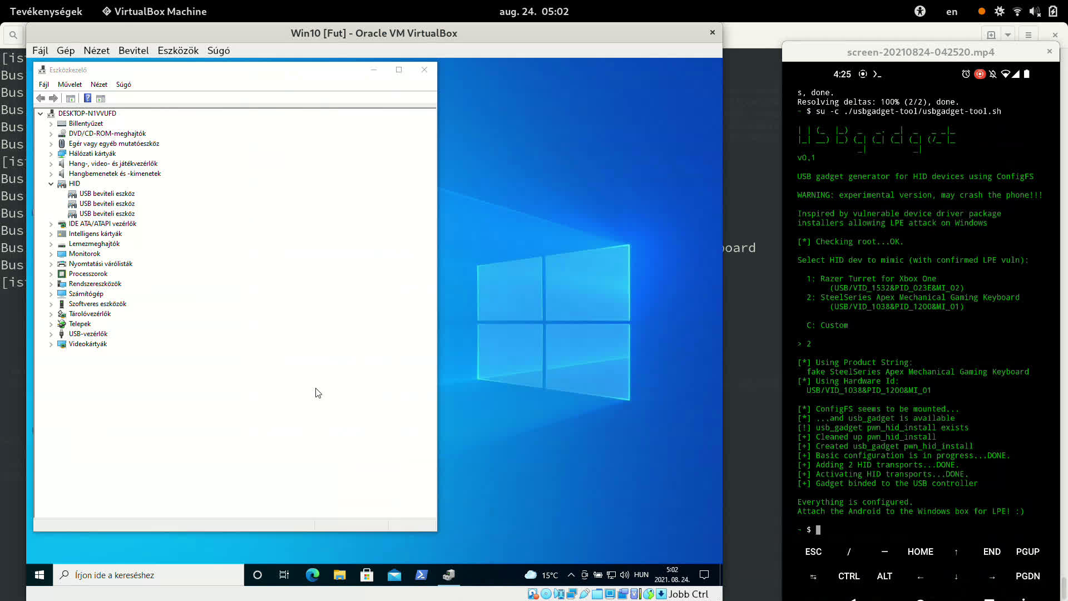Click the END key on phone terminal
This screenshot has width=1068, height=601.
(x=992, y=551)
